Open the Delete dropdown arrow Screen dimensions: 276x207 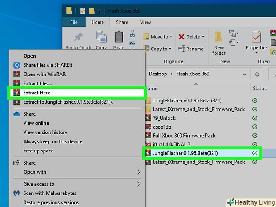pos(203,37)
